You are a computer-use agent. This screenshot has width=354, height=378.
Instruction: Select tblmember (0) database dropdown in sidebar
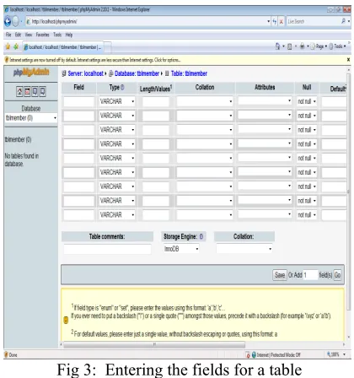pos(31,118)
